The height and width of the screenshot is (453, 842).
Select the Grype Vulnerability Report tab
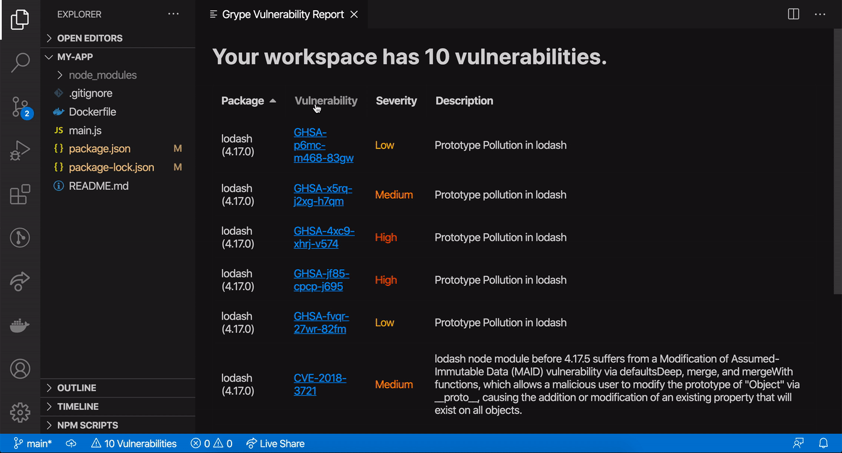coord(283,14)
